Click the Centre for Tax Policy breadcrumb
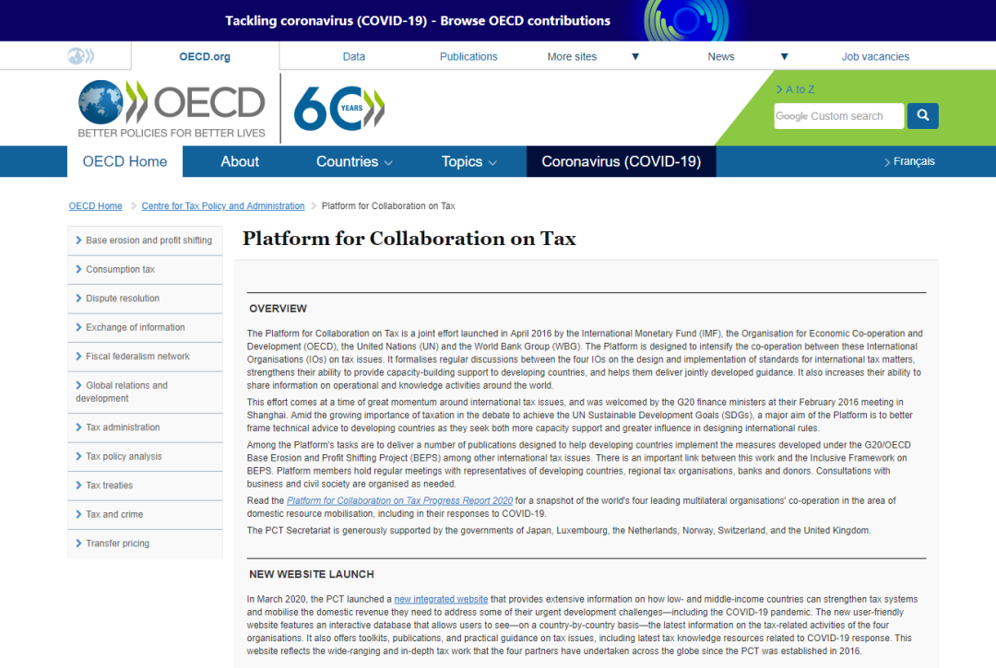 click(x=223, y=206)
